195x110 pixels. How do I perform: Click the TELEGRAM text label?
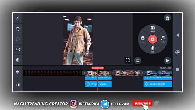tap(120, 104)
